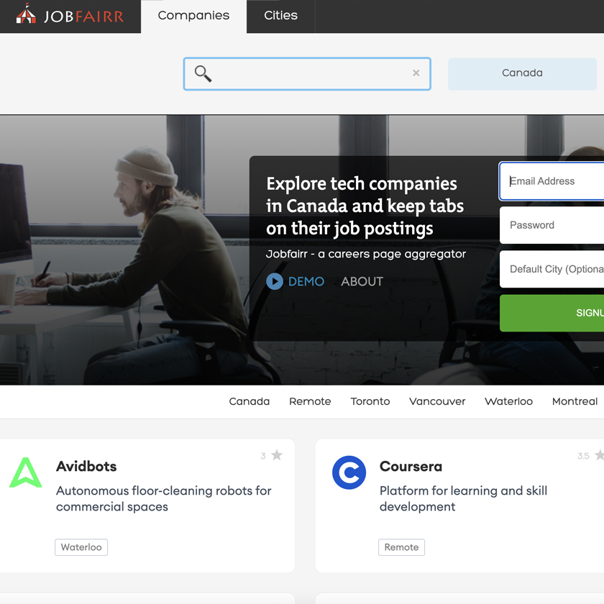Select the Remote tag on Coursera
Image resolution: width=604 pixels, height=604 pixels.
point(401,547)
